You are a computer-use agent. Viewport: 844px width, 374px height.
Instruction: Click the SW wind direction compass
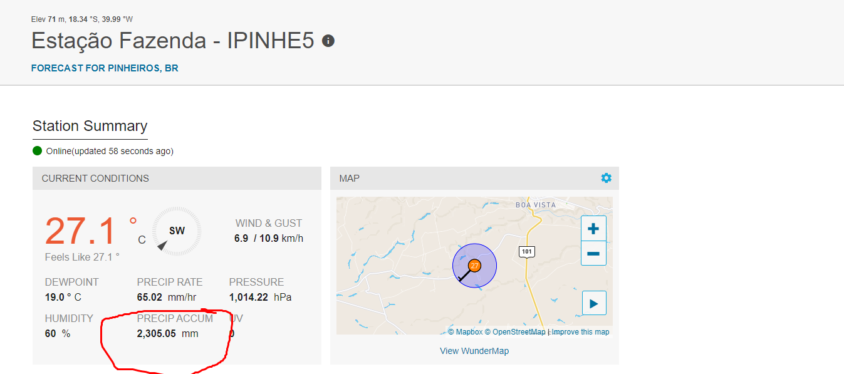click(177, 231)
